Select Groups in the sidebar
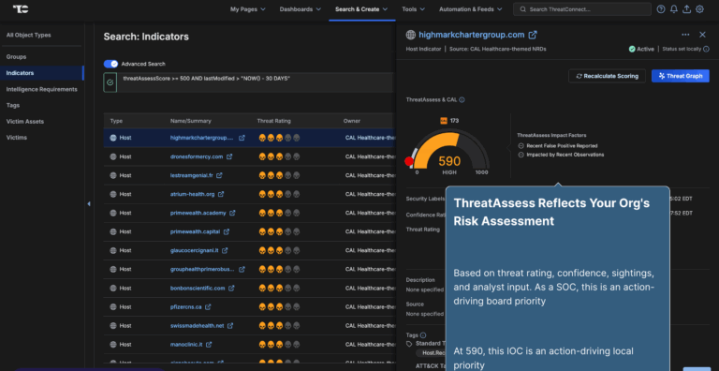This screenshot has width=719, height=371. tap(16, 57)
